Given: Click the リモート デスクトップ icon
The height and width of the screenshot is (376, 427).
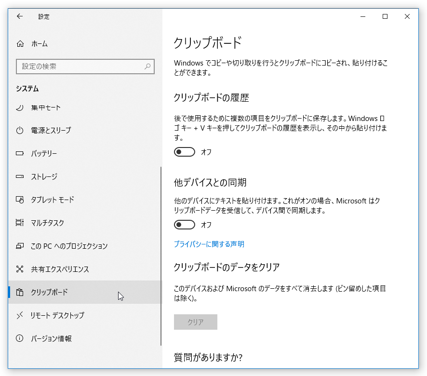Looking at the screenshot, I should [20, 316].
